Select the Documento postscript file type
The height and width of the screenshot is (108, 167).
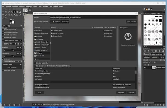pos(84,74)
